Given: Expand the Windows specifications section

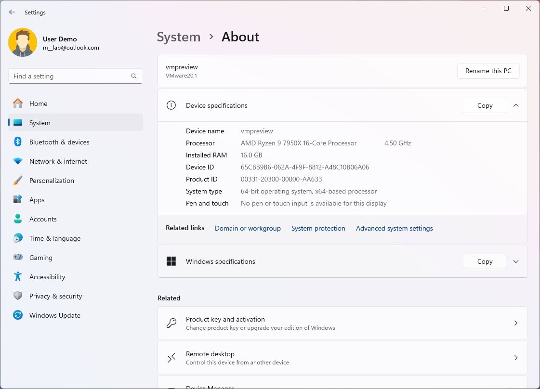Looking at the screenshot, I should tap(516, 261).
